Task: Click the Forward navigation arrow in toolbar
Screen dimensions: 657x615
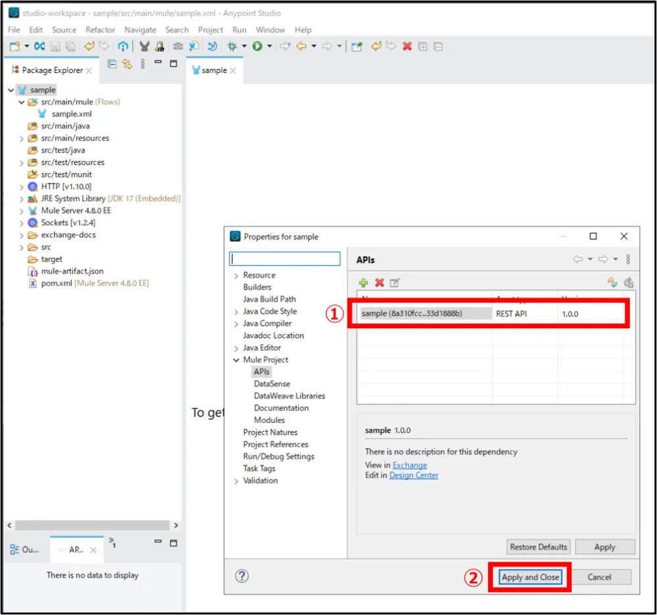Action: [327, 47]
